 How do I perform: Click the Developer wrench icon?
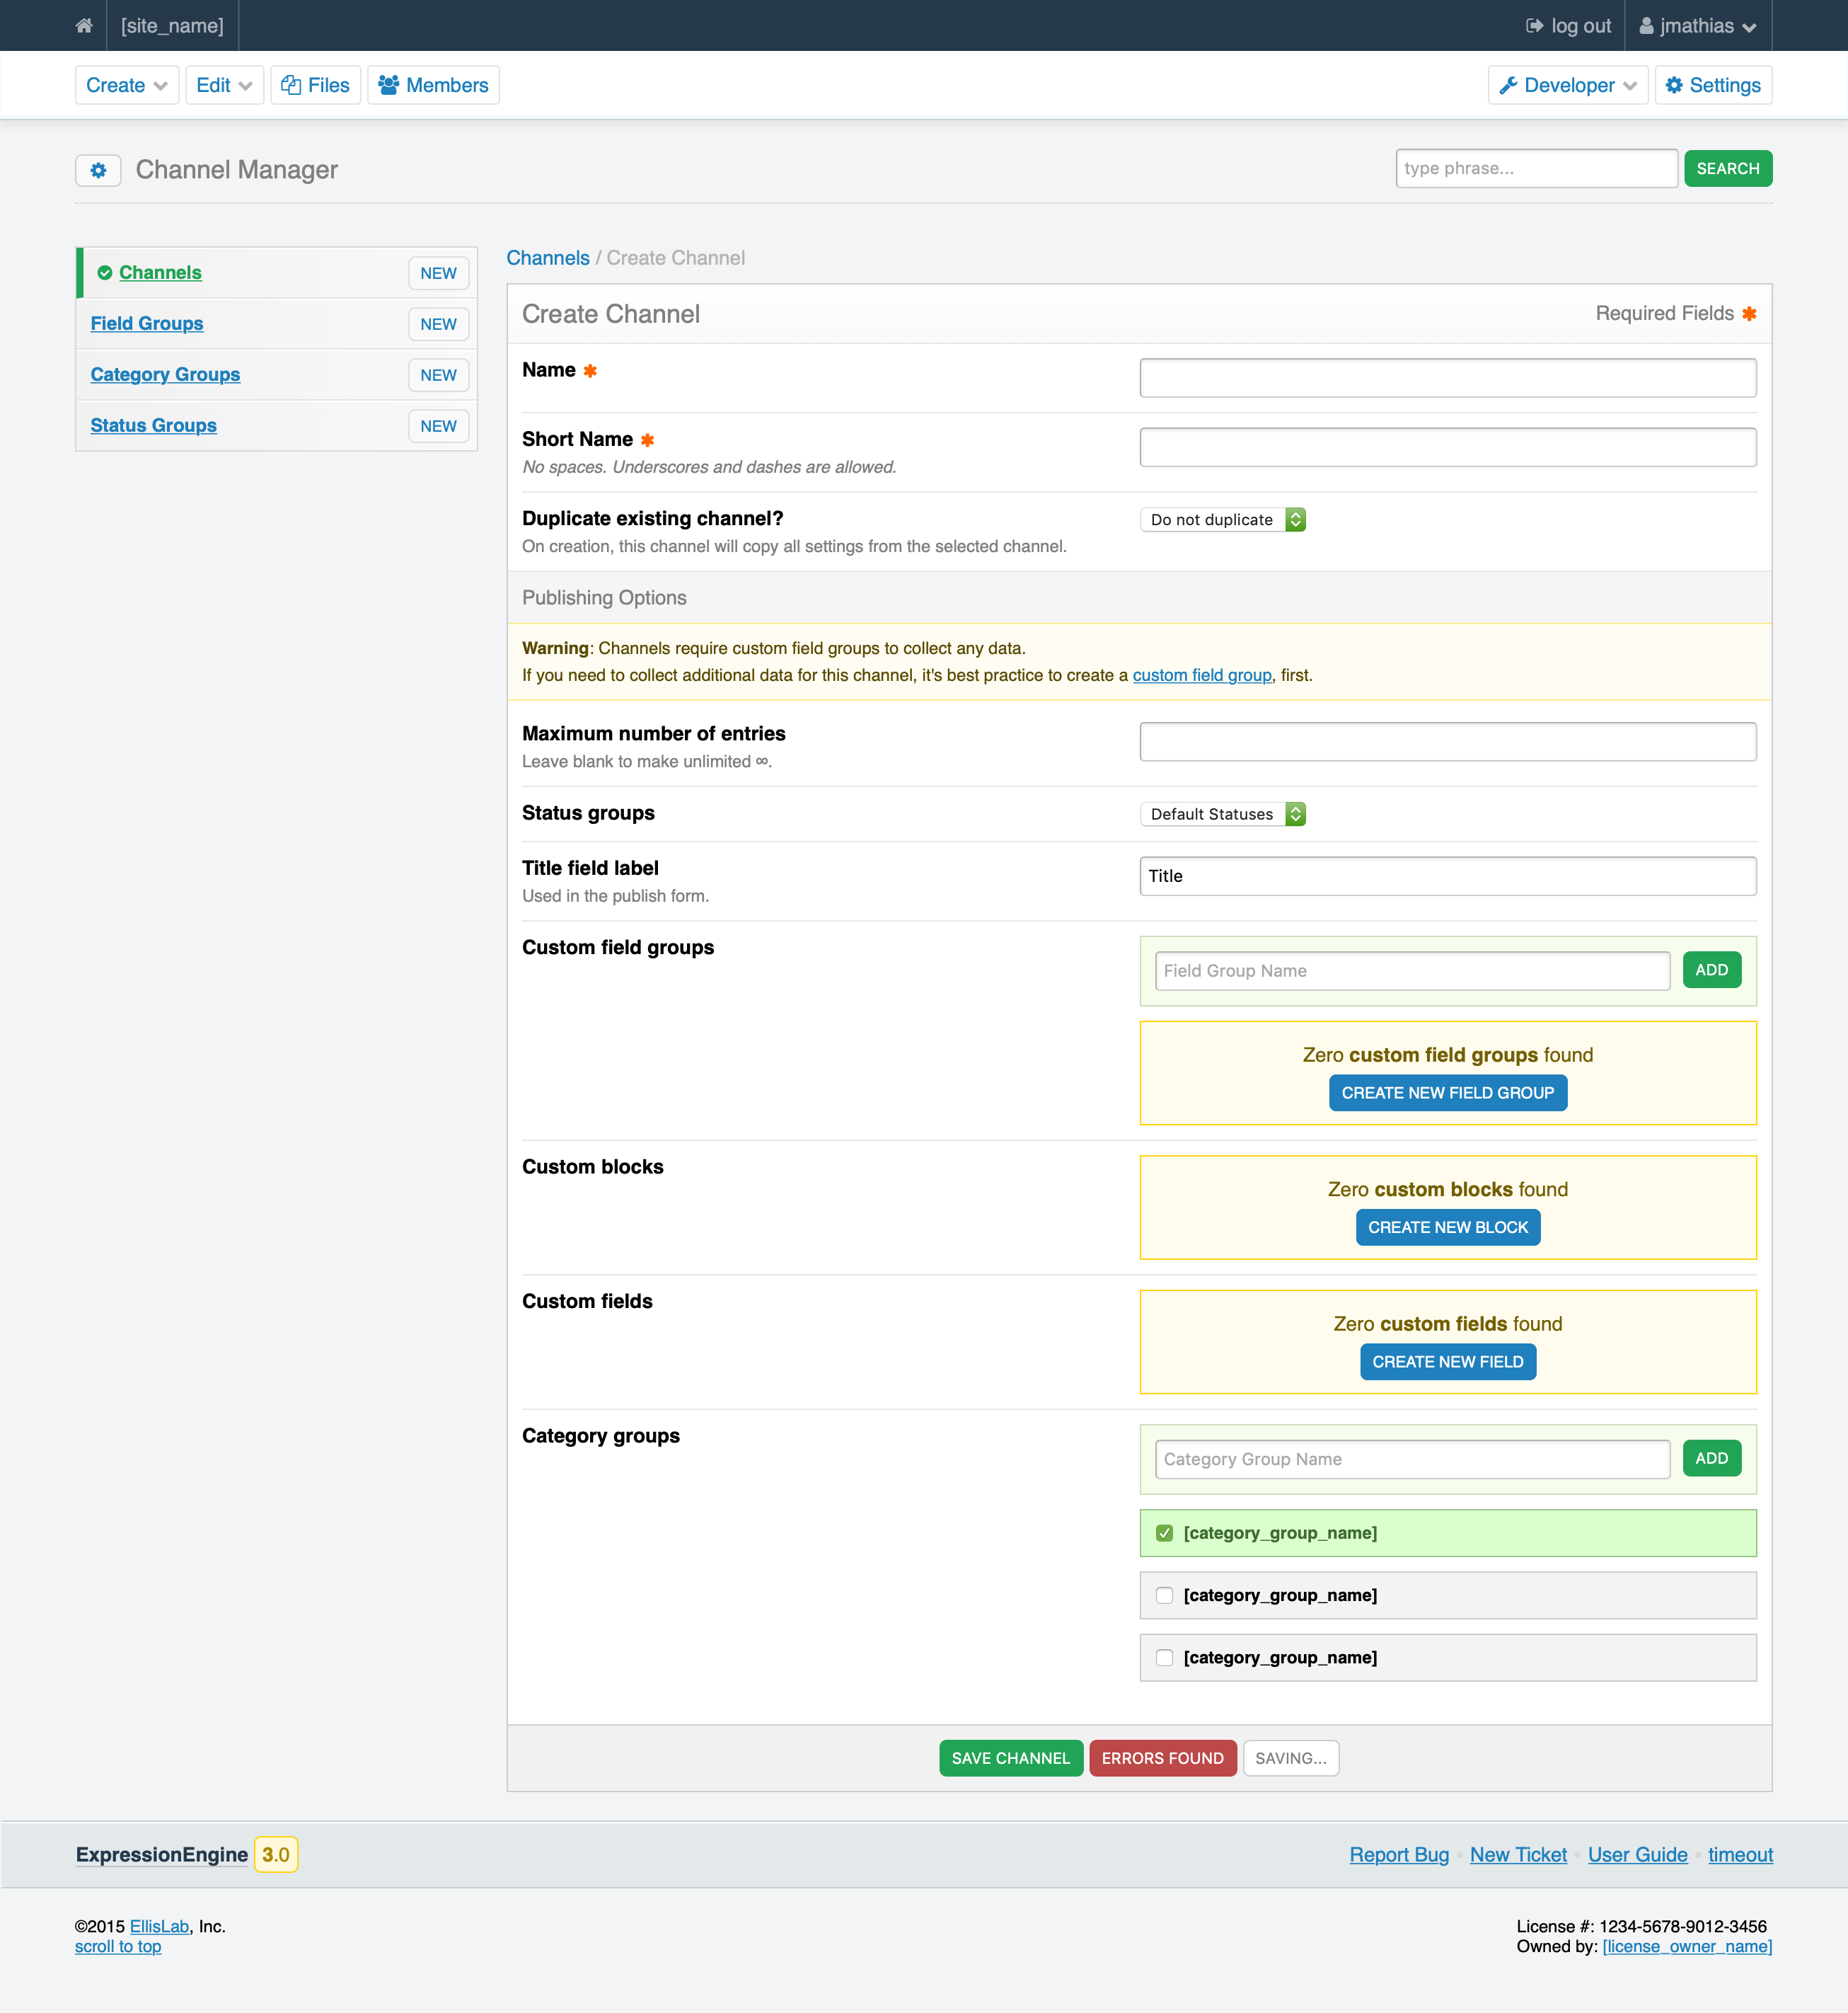[1508, 85]
